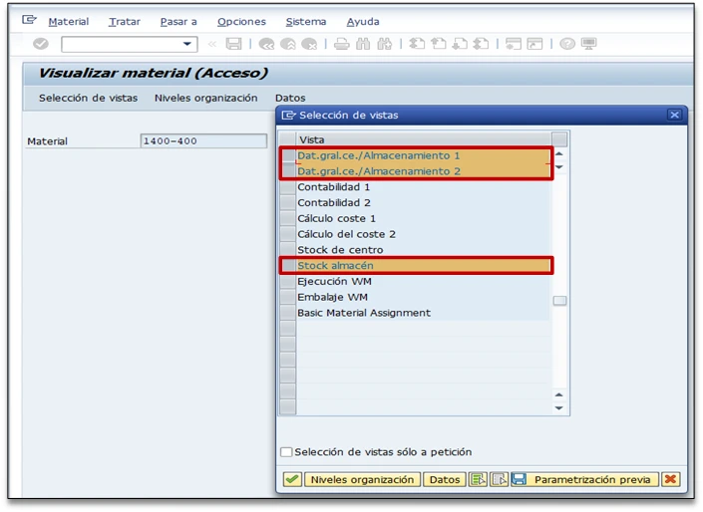
Task: Click the Select All views icon in dialog
Action: (x=478, y=479)
